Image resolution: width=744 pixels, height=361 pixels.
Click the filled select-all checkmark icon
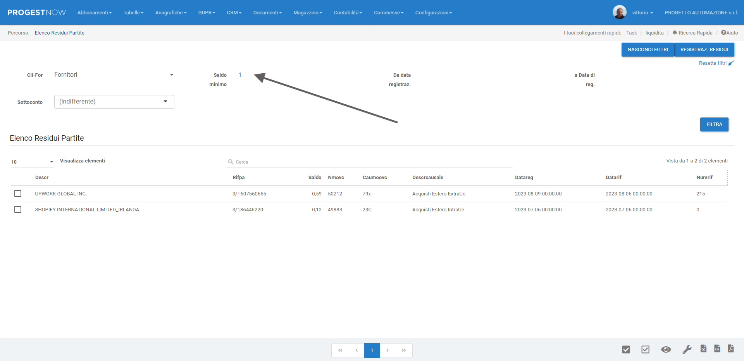click(626, 350)
